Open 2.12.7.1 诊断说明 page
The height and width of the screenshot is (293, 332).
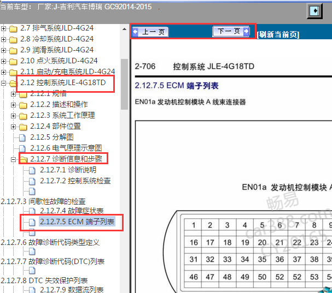point(68,170)
